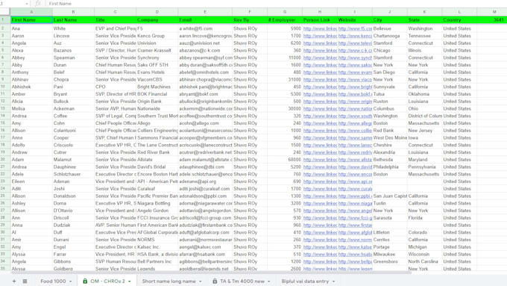Open the Short name long name sheet
Screen dimensions: 507x286
click(169, 281)
